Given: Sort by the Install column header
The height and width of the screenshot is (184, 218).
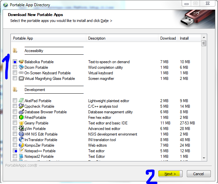Looking at the screenshot, I should tap(189, 38).
